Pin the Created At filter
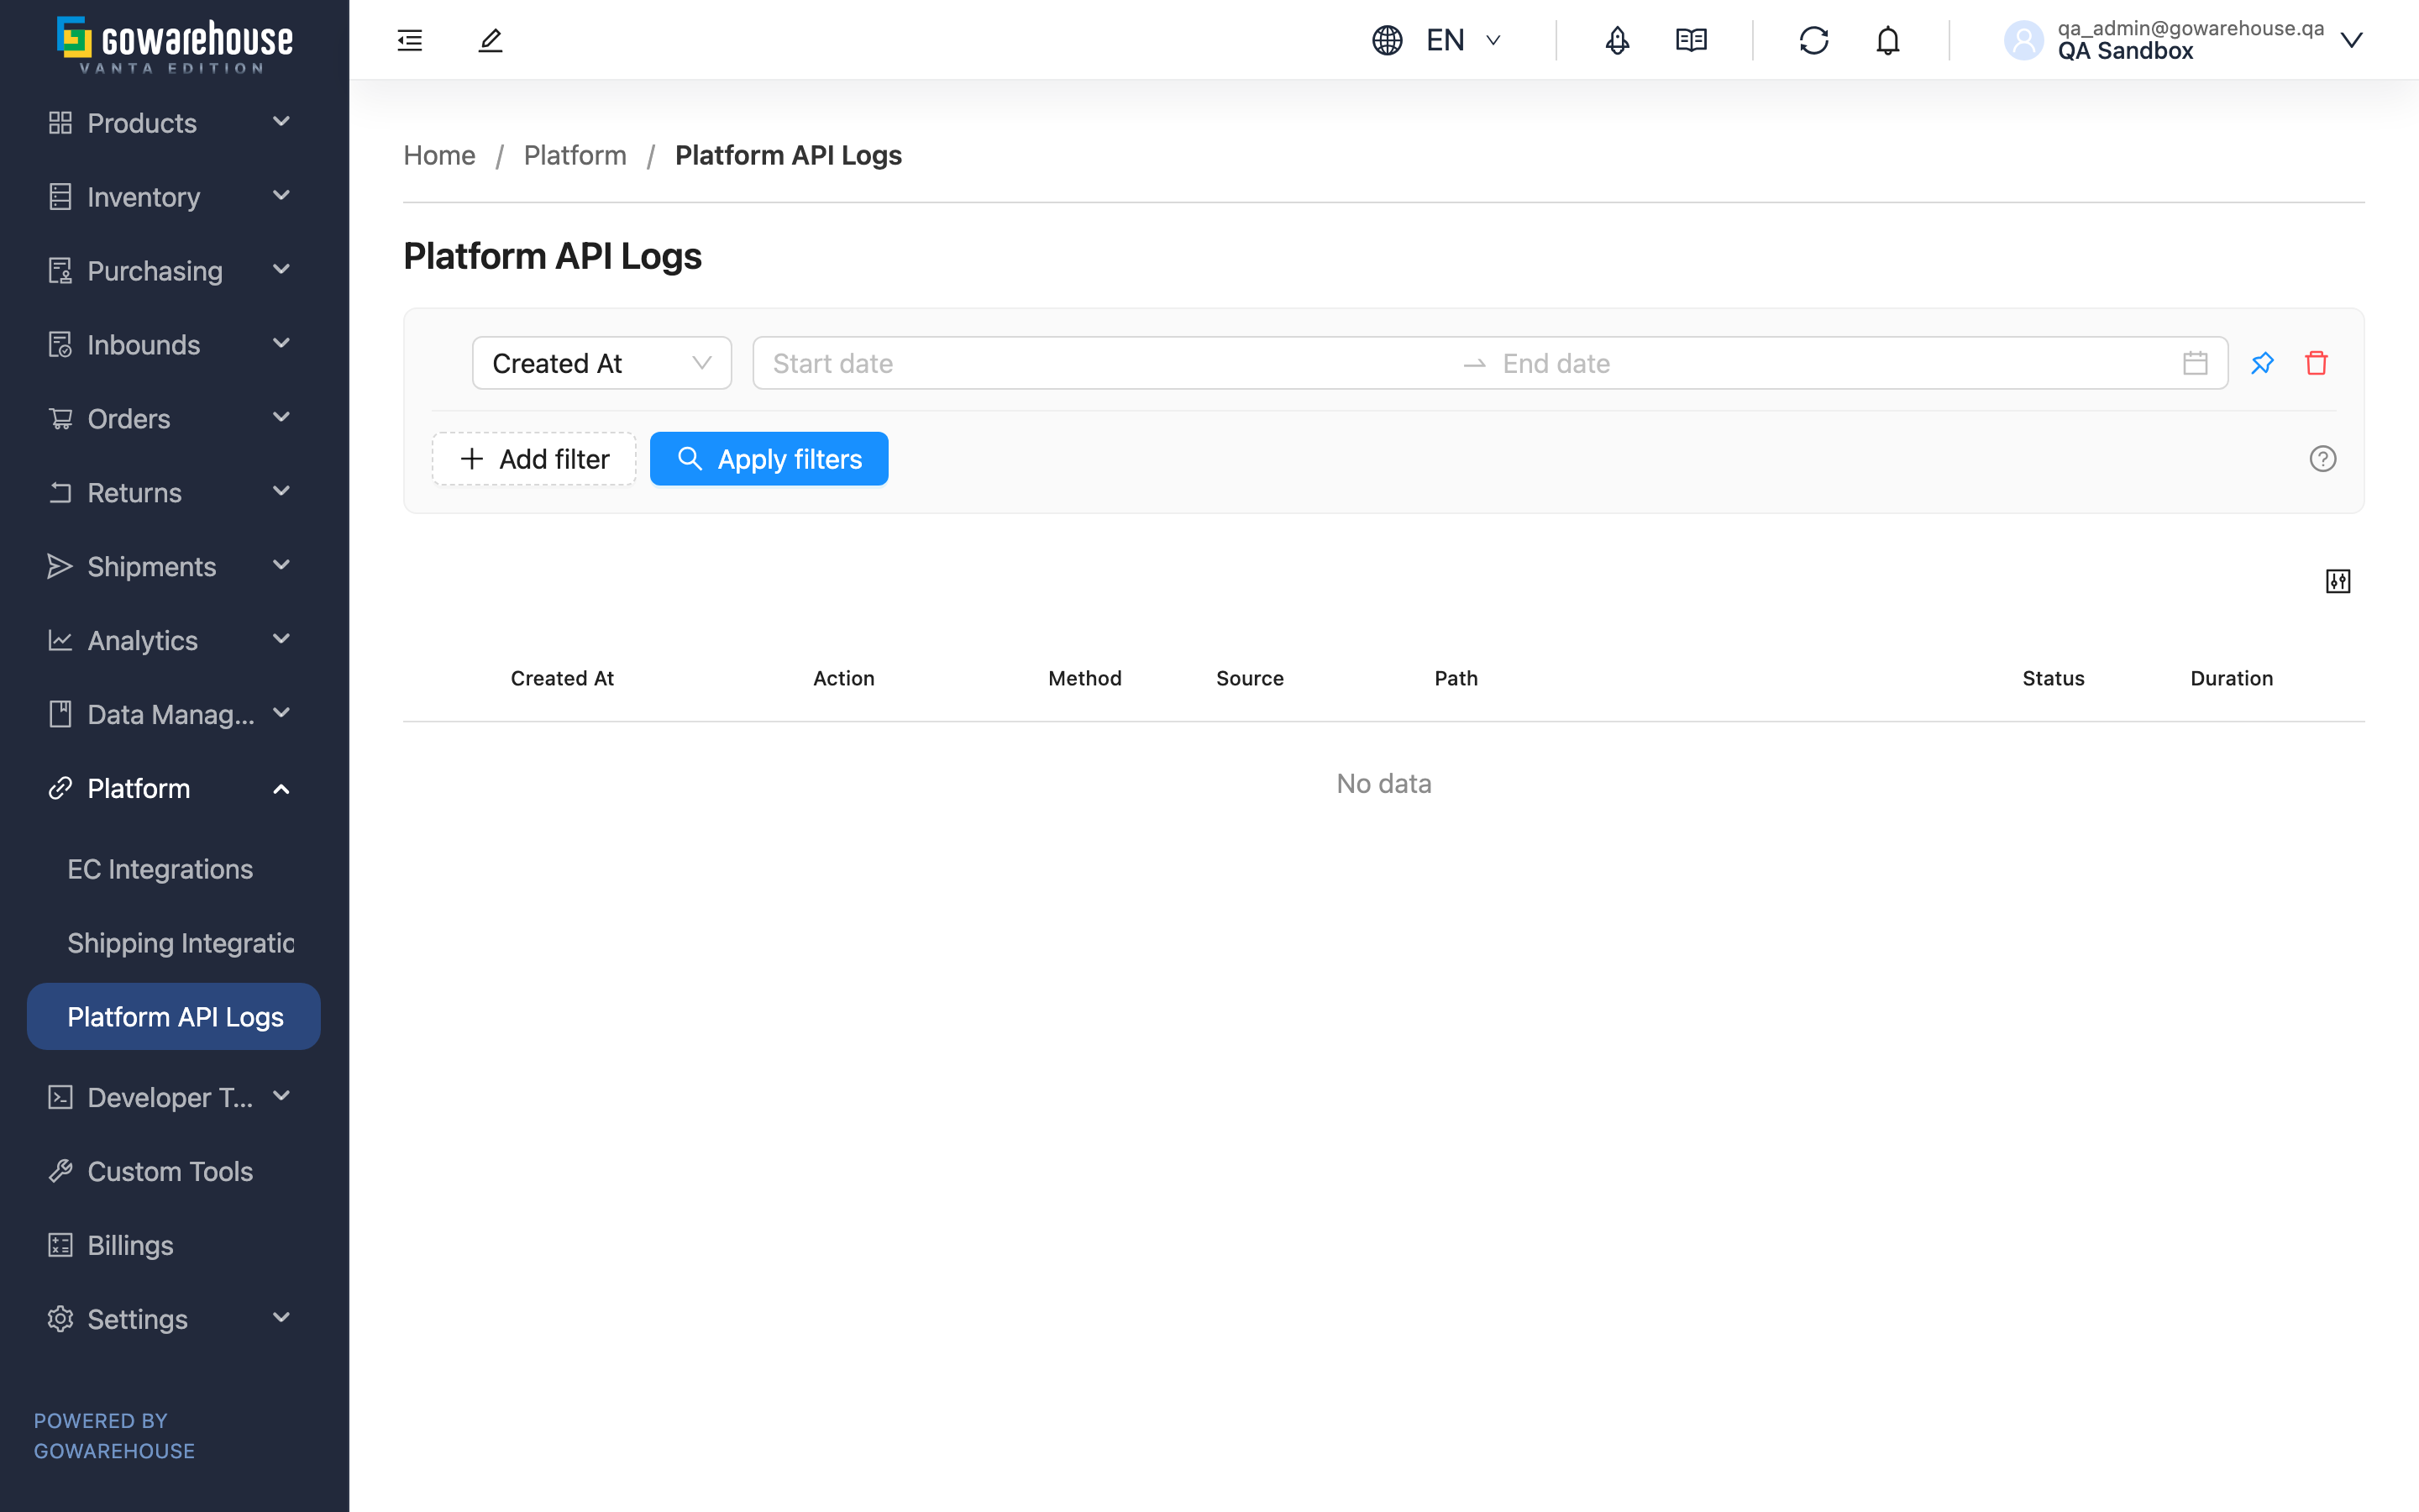 (x=2263, y=363)
